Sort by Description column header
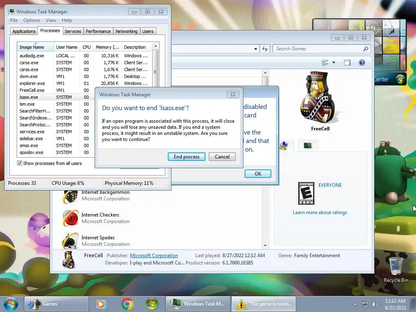This screenshot has width=416, height=312. 136,47
